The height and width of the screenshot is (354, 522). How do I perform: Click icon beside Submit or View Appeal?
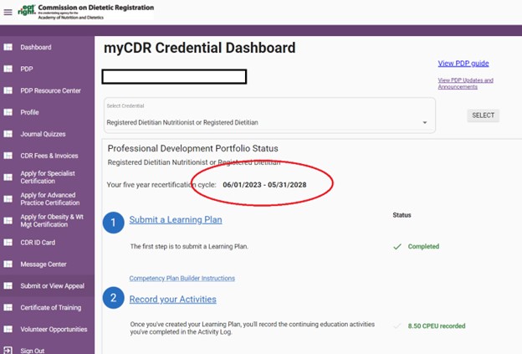[8, 285]
